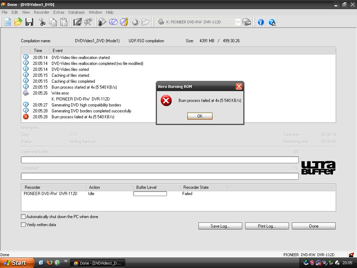The width and height of the screenshot is (357, 268).
Task: Eject the disc with the Eject icon
Action: (135, 22)
